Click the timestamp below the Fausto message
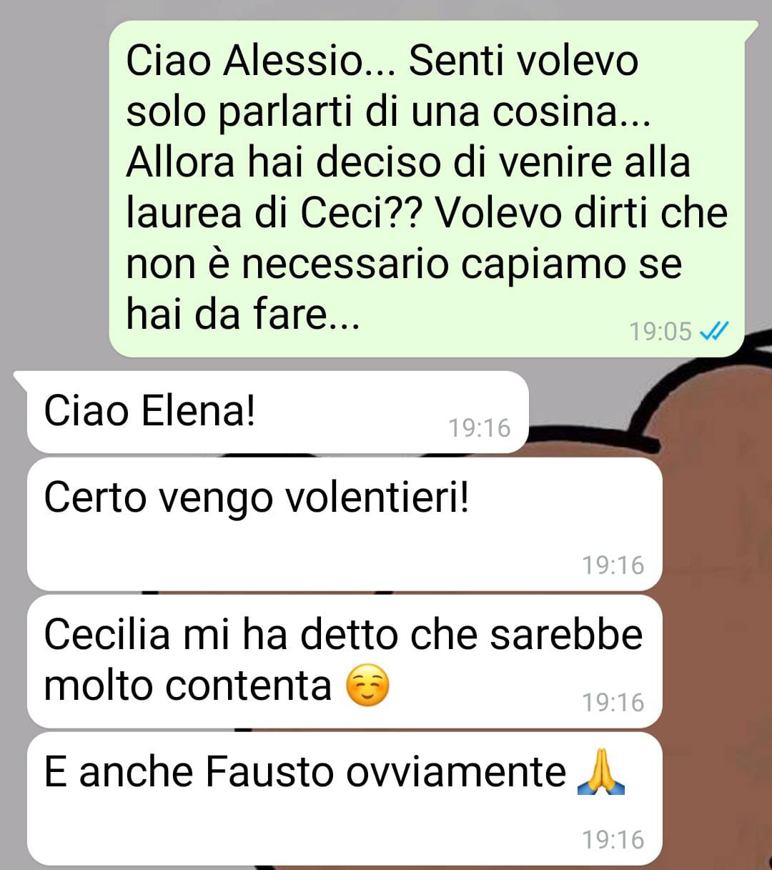This screenshot has width=772, height=870. point(613,840)
